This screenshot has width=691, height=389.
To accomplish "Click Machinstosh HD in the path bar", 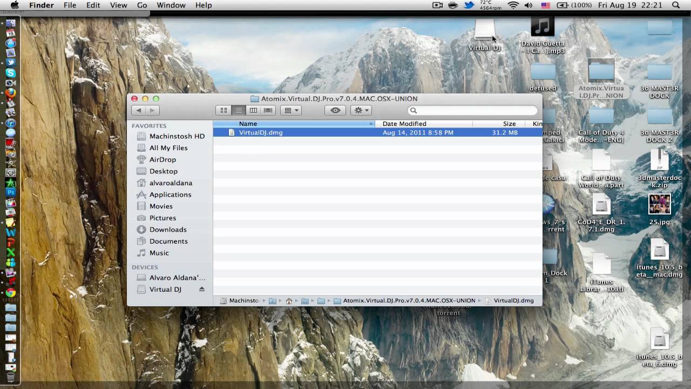I will [240, 300].
